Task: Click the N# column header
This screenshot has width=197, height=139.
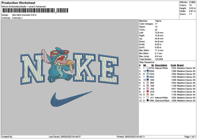Action: [144, 65]
